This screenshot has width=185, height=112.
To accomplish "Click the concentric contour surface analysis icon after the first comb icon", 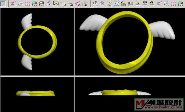I will [20, 4].
